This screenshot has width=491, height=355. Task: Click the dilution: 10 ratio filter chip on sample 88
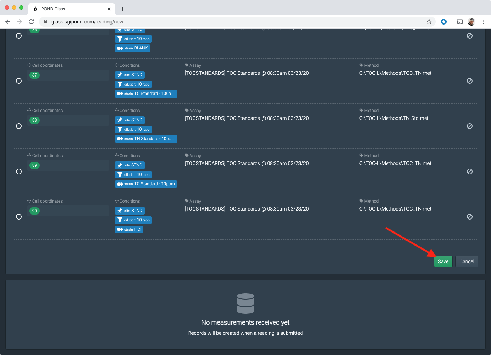pyautogui.click(x=133, y=129)
